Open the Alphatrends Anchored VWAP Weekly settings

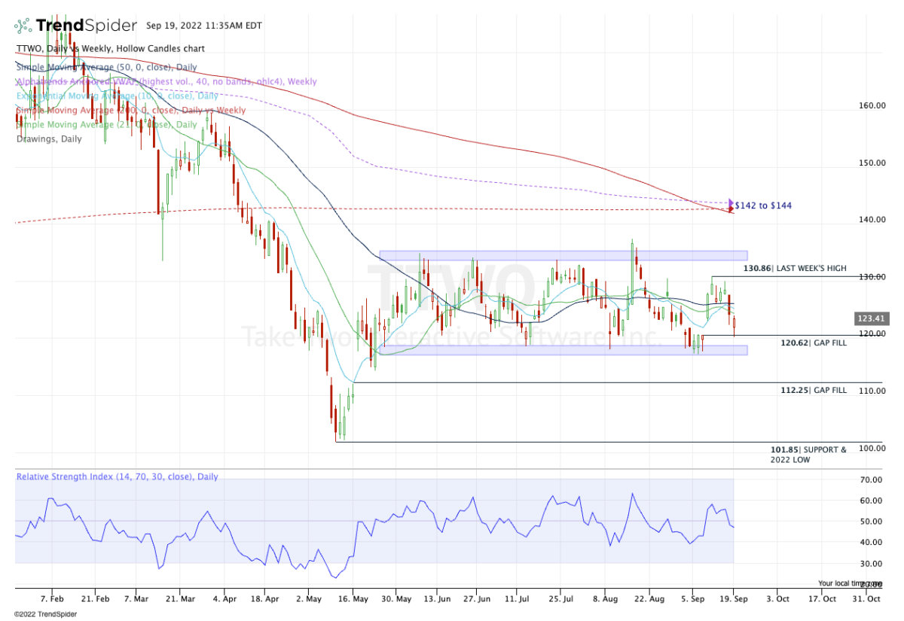tap(166, 81)
